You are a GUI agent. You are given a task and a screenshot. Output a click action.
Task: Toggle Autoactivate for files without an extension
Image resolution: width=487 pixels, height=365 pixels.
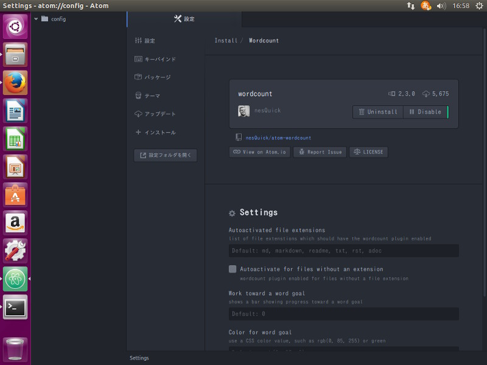click(x=233, y=269)
